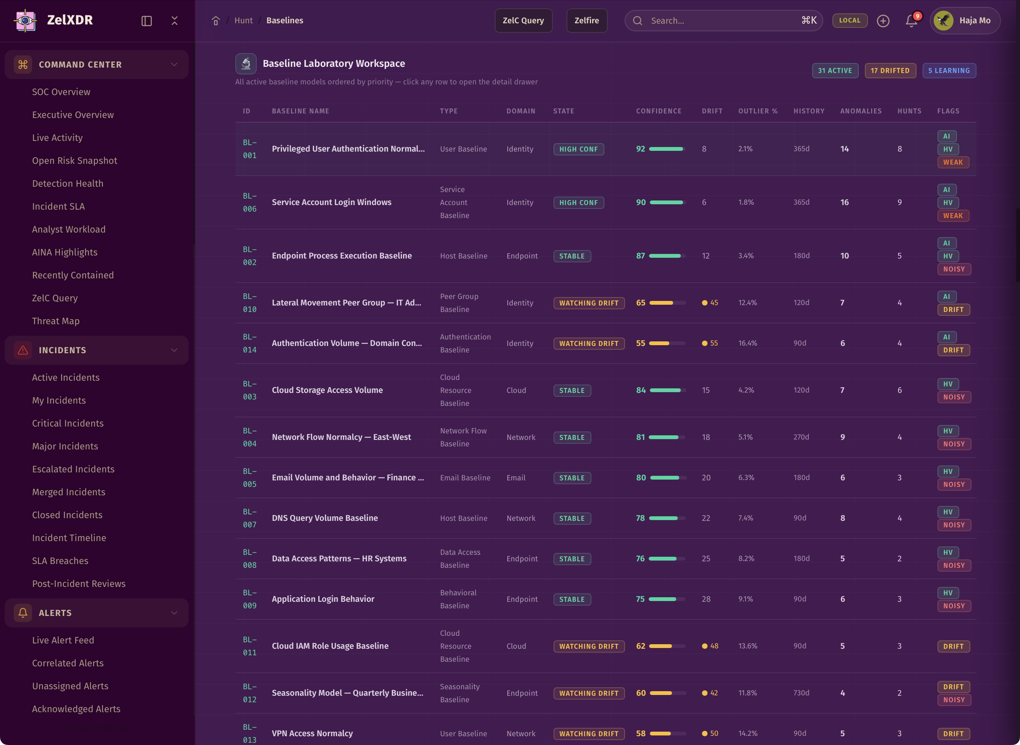Image resolution: width=1020 pixels, height=745 pixels.
Task: Collapse the Alerts section chevron
Action: [x=174, y=612]
